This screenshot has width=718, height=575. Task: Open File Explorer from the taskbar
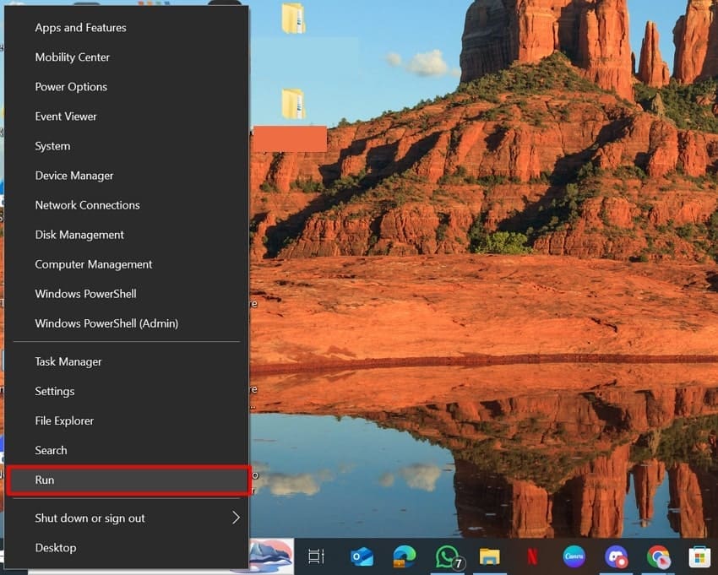click(491, 557)
